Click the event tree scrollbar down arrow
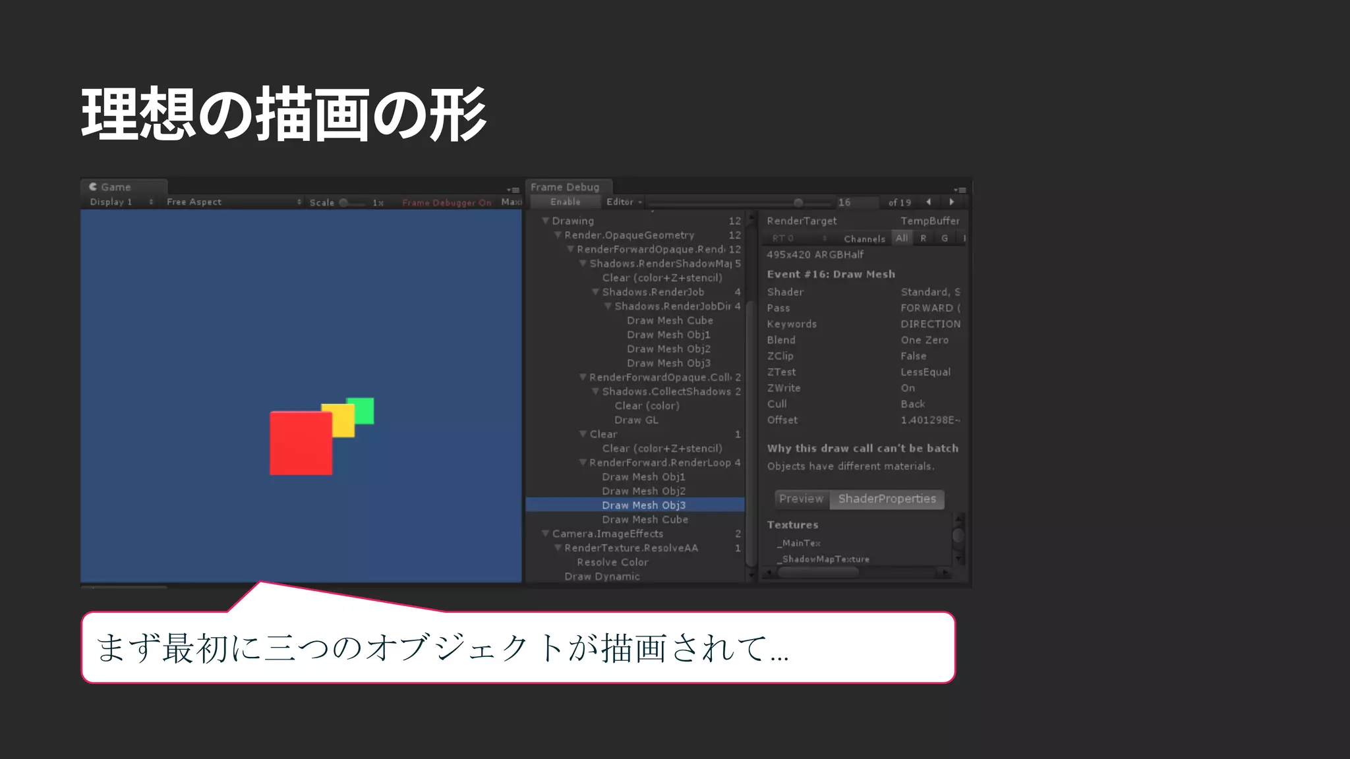 [750, 576]
